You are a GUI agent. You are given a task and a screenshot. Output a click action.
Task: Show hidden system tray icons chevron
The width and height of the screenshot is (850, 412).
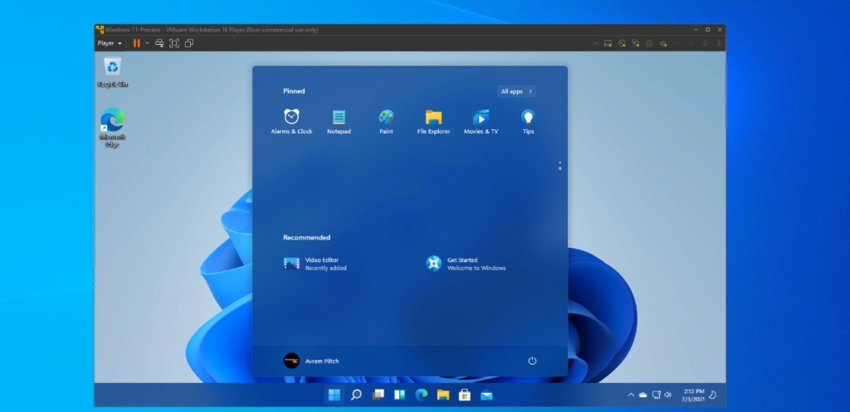click(x=631, y=395)
